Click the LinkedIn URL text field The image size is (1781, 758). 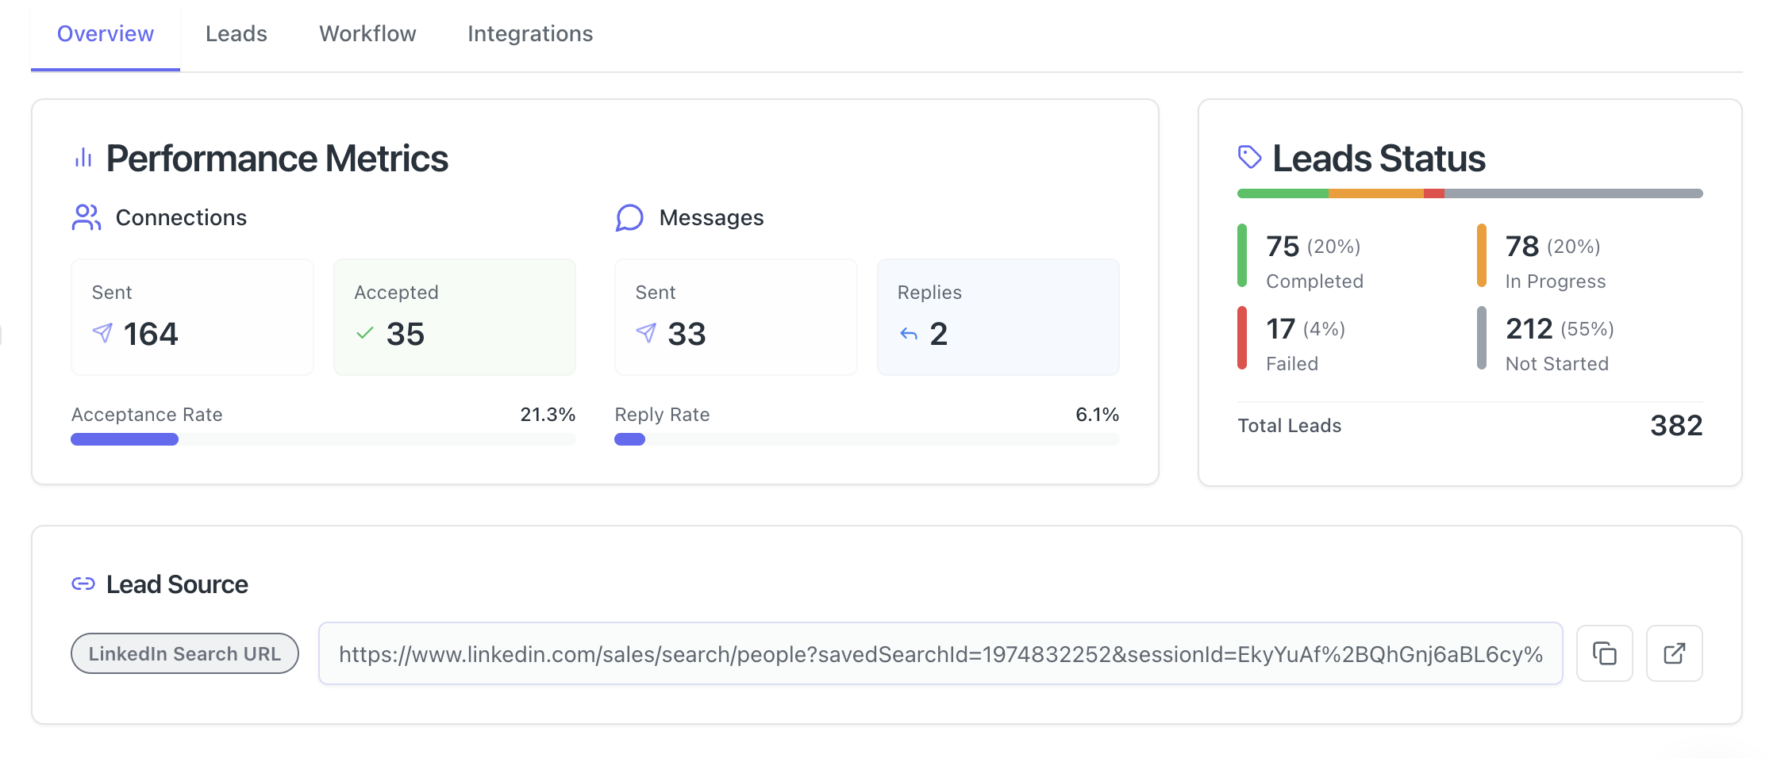click(x=940, y=653)
